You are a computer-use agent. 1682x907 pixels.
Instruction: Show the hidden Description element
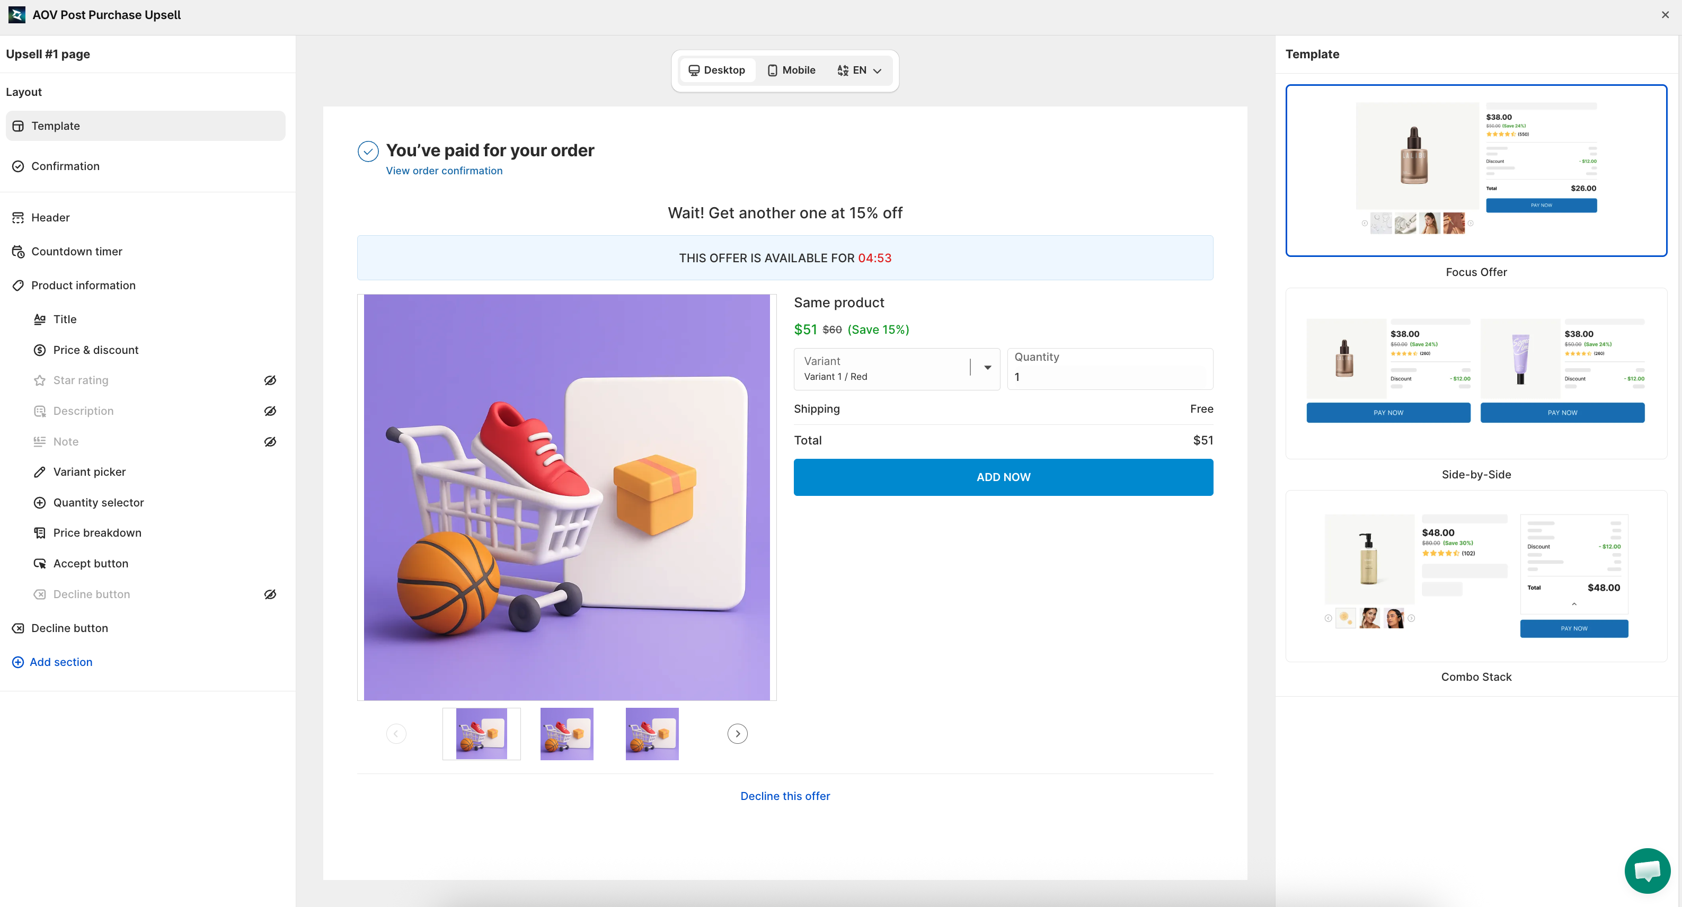tap(270, 411)
